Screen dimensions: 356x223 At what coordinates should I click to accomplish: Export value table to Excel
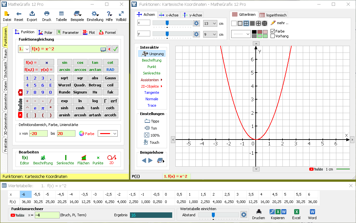coord(296,214)
